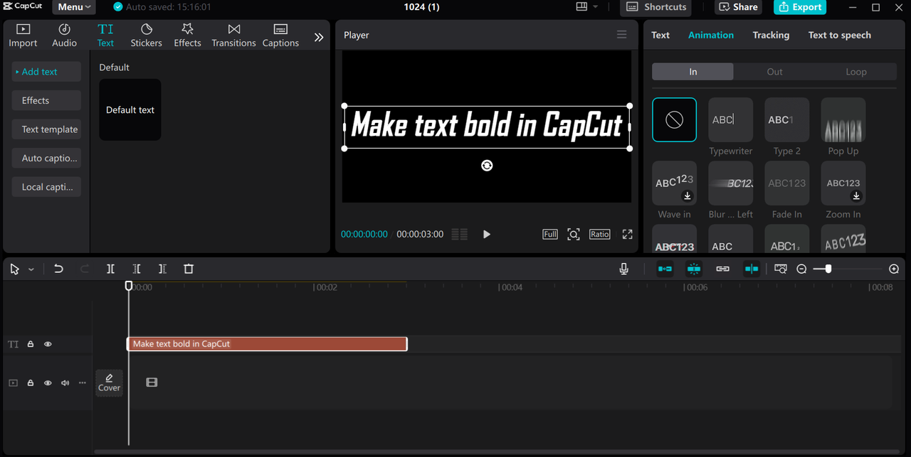911x457 pixels.
Task: Mute the video track speaker icon
Action: 65,382
